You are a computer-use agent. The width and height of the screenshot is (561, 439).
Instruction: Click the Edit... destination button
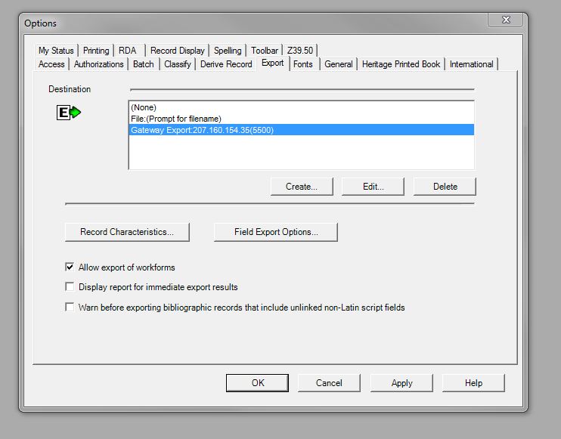(373, 187)
